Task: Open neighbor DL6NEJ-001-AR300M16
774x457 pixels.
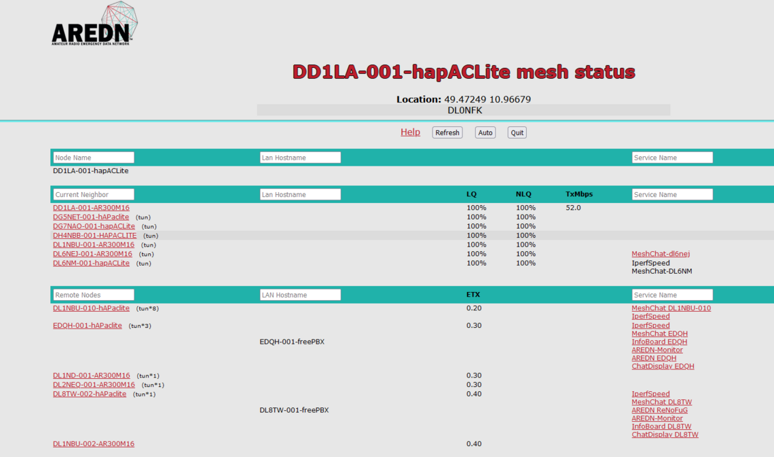Action: (93, 254)
